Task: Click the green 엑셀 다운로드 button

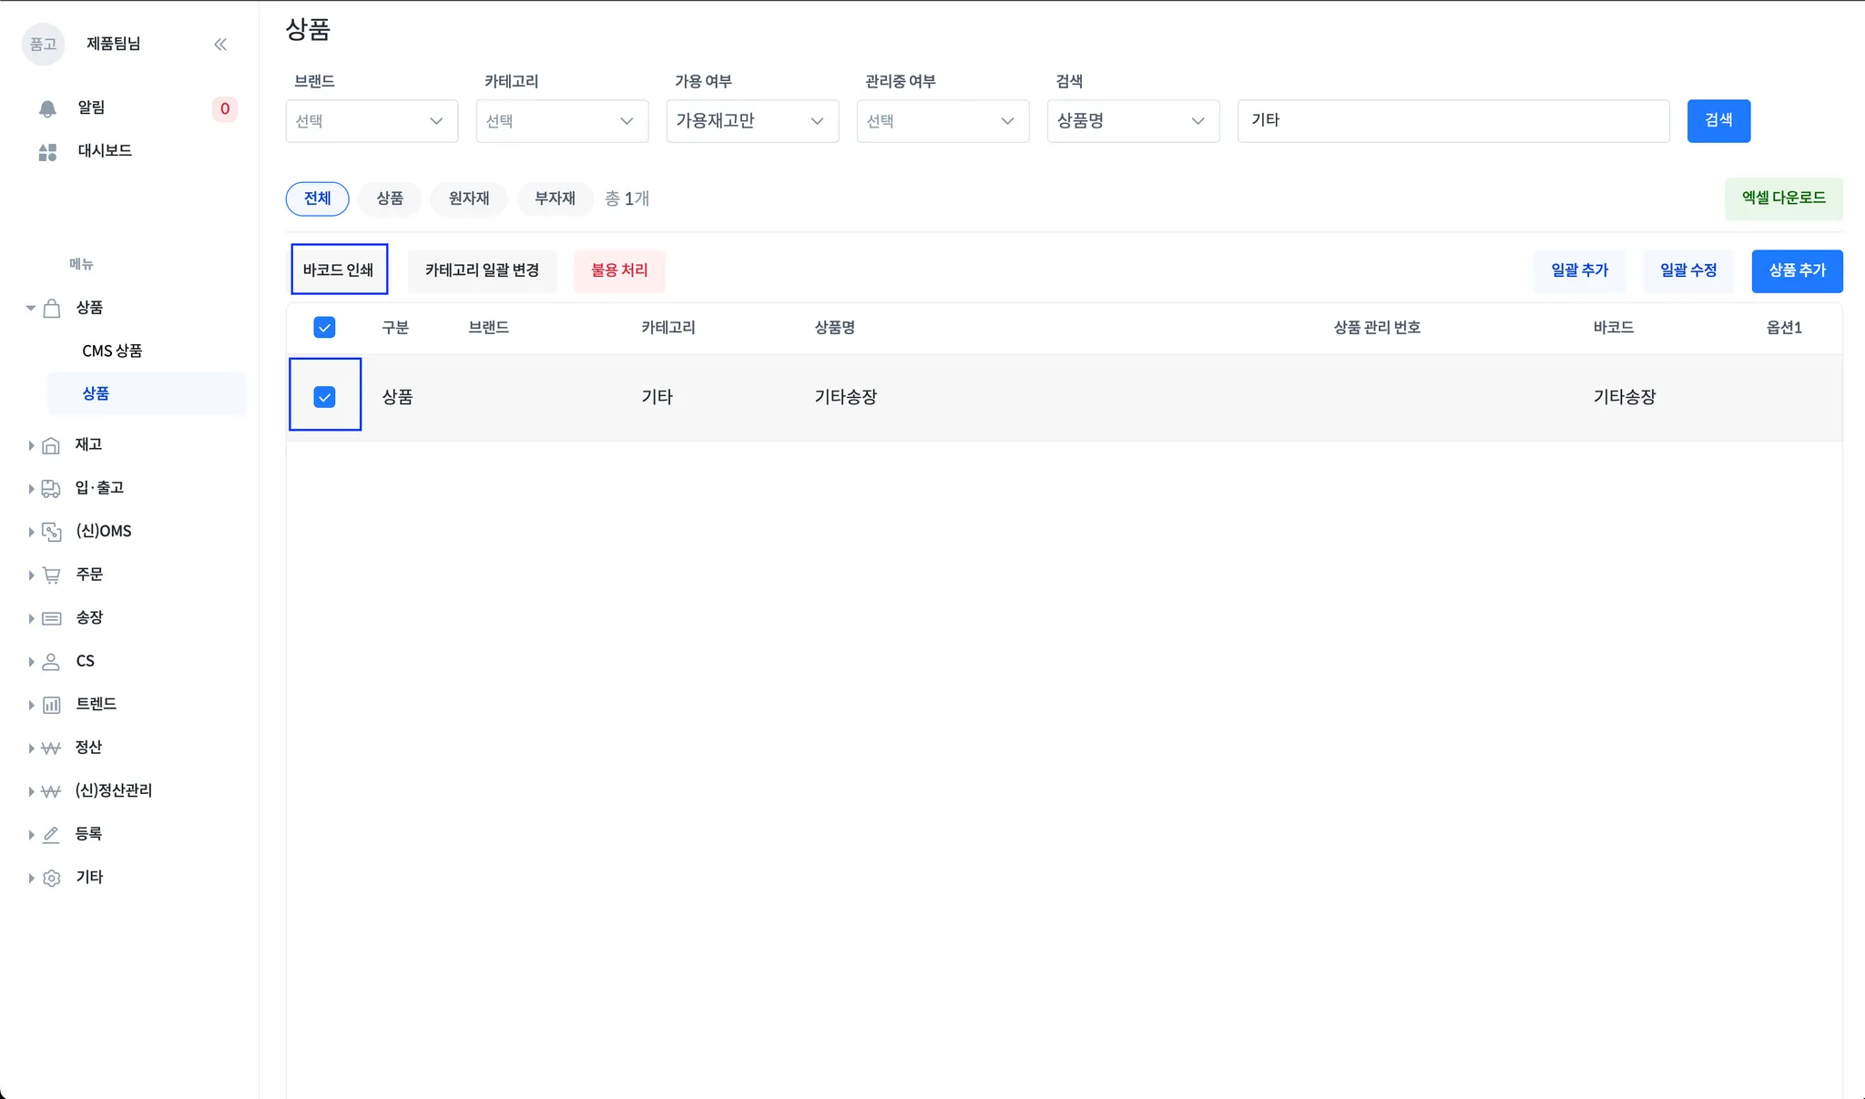Action: [1783, 198]
